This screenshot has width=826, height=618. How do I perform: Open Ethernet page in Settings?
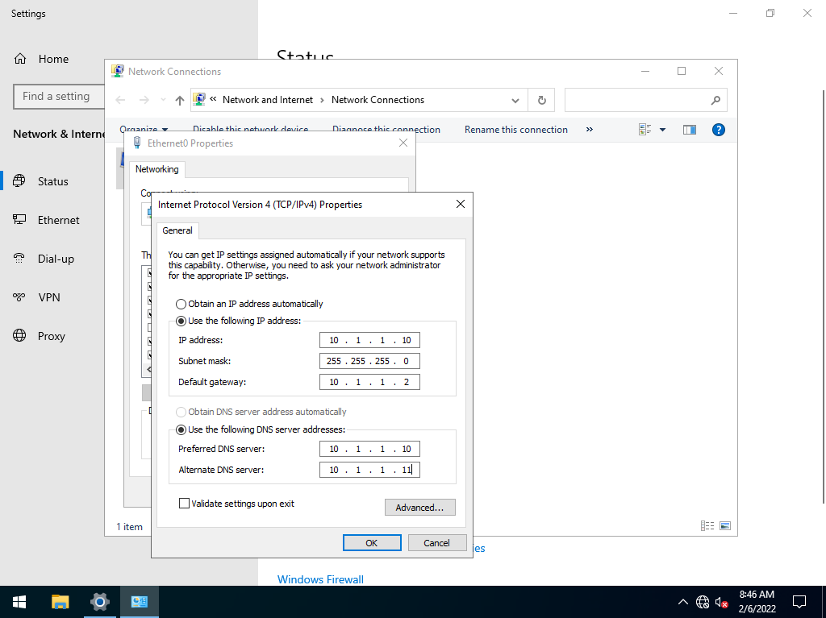[x=52, y=220]
